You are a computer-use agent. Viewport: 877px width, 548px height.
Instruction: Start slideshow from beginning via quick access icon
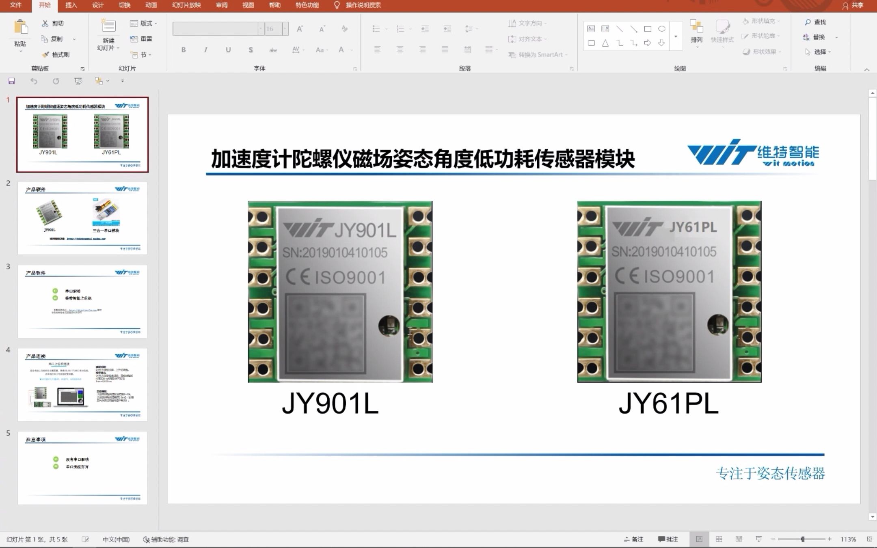pos(78,81)
